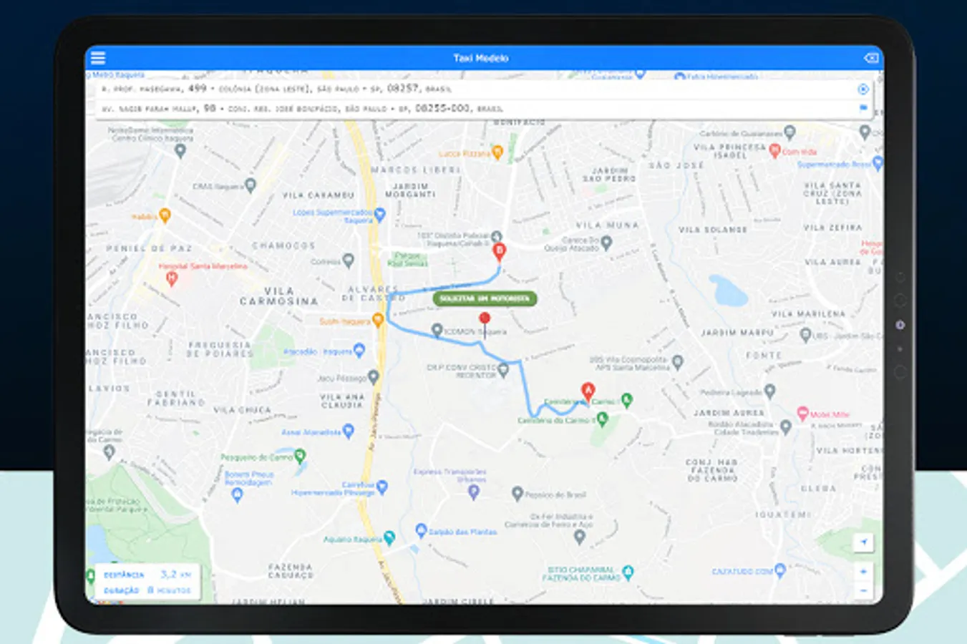Zoom out with the minus button

coord(864,590)
